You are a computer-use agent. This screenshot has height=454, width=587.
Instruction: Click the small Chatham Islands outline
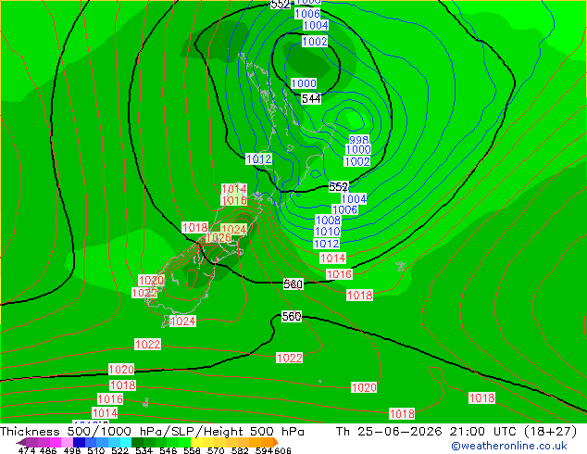coord(401,266)
